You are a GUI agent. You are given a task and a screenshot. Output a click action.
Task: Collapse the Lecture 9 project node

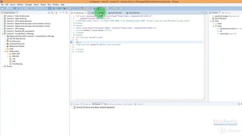[3, 34]
